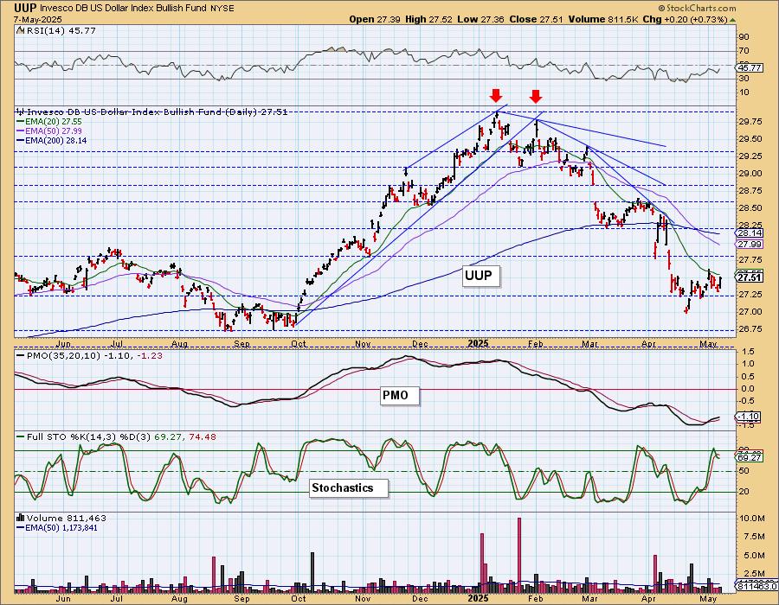Screen dimensions: 779x605
Task: Click the blue volume EMA(50) line swatch
Action: click(20, 527)
